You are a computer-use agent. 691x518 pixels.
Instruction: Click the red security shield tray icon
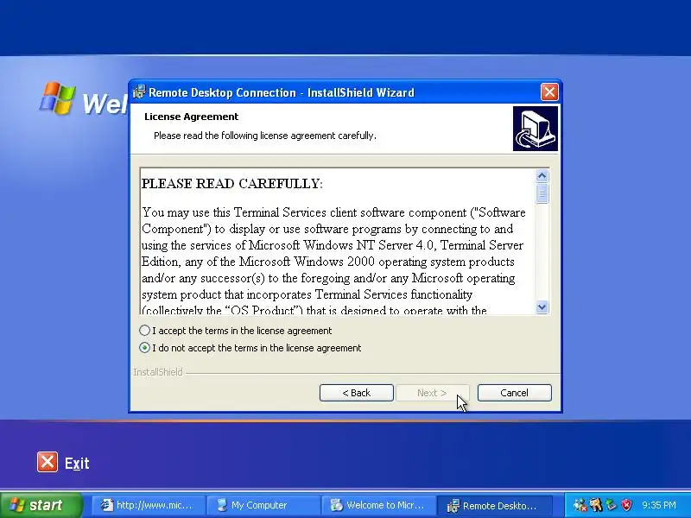click(626, 505)
